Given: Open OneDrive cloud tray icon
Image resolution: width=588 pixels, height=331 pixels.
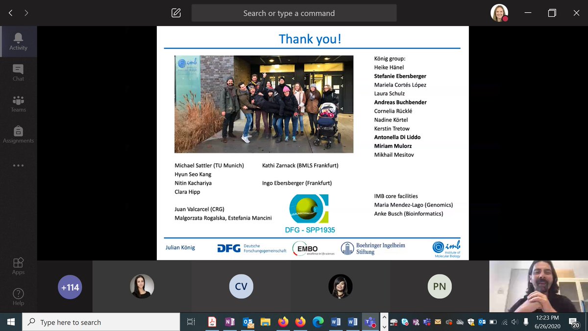Looking at the screenshot, I should click(x=460, y=322).
